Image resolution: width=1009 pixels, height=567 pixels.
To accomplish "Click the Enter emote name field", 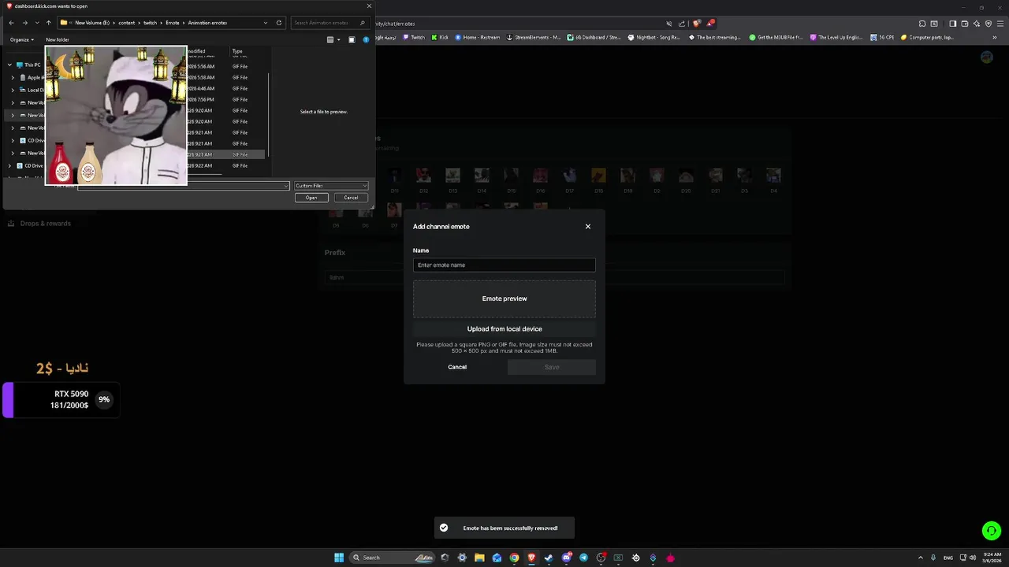I will pos(504,265).
